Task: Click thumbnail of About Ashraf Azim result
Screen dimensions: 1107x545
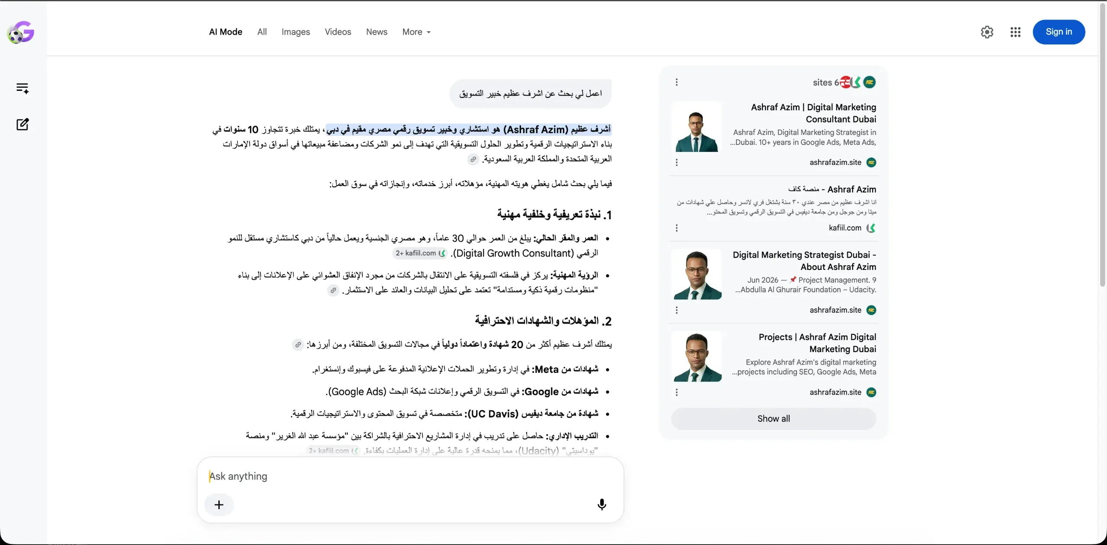Action: (697, 274)
